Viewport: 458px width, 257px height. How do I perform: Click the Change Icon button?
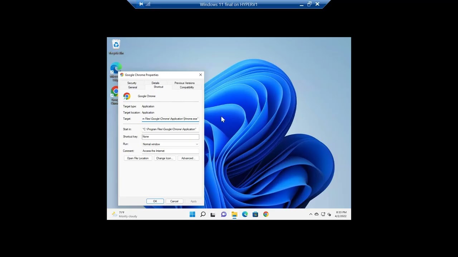(x=164, y=158)
